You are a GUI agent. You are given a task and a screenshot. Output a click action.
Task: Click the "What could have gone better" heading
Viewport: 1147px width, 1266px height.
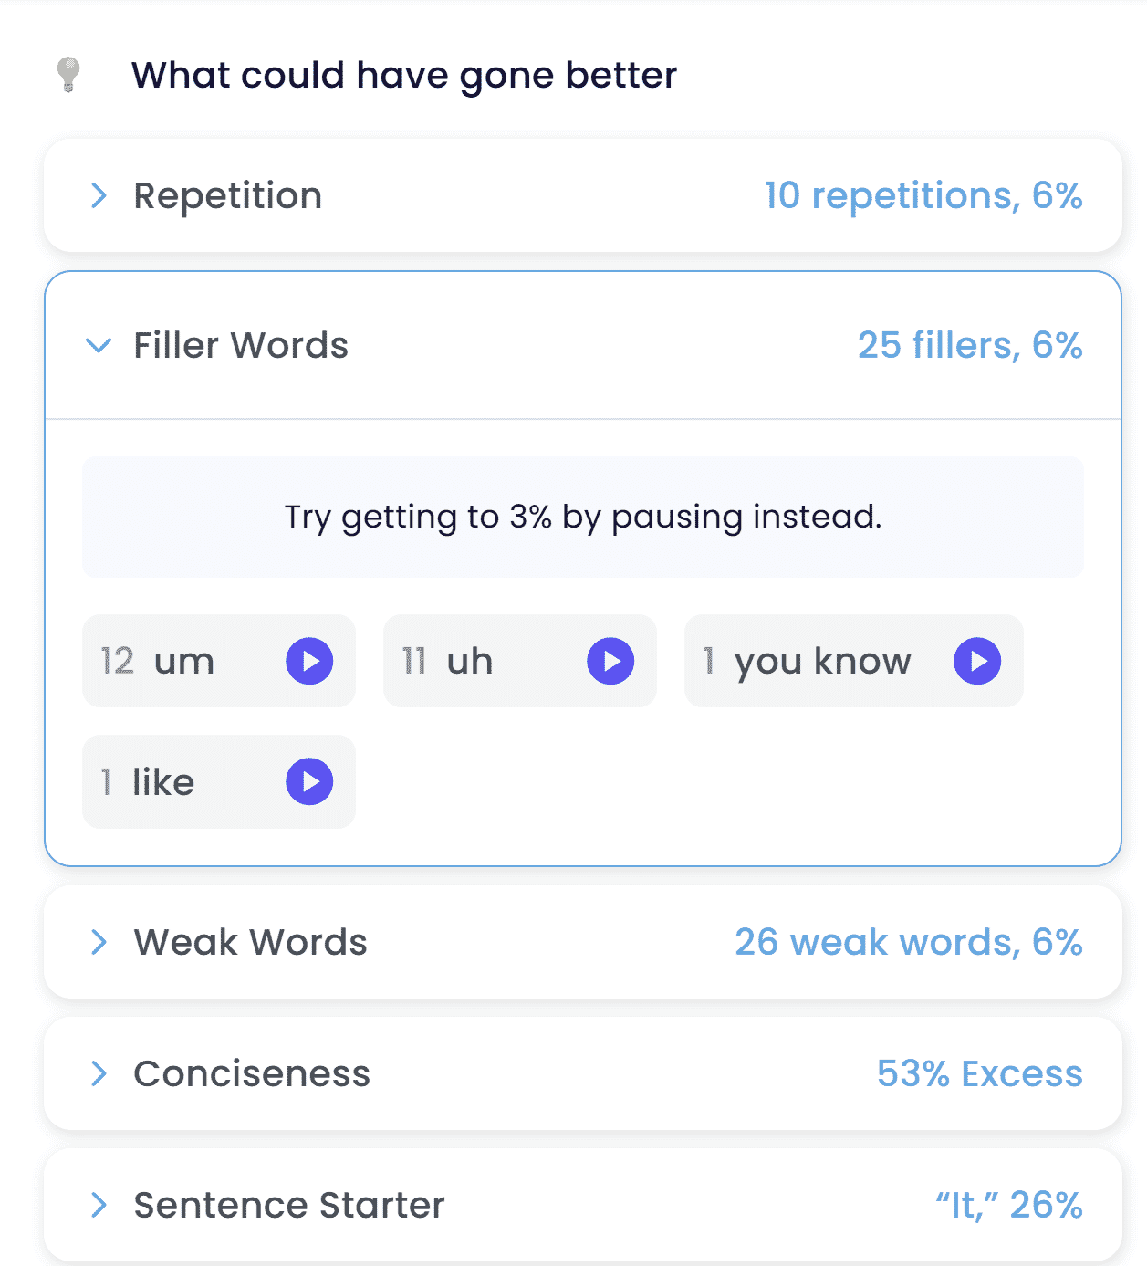tap(404, 75)
